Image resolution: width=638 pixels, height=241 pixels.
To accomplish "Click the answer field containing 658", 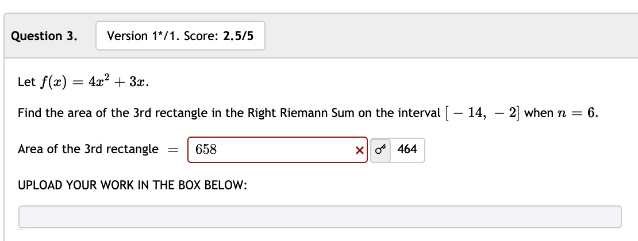I will 270,150.
